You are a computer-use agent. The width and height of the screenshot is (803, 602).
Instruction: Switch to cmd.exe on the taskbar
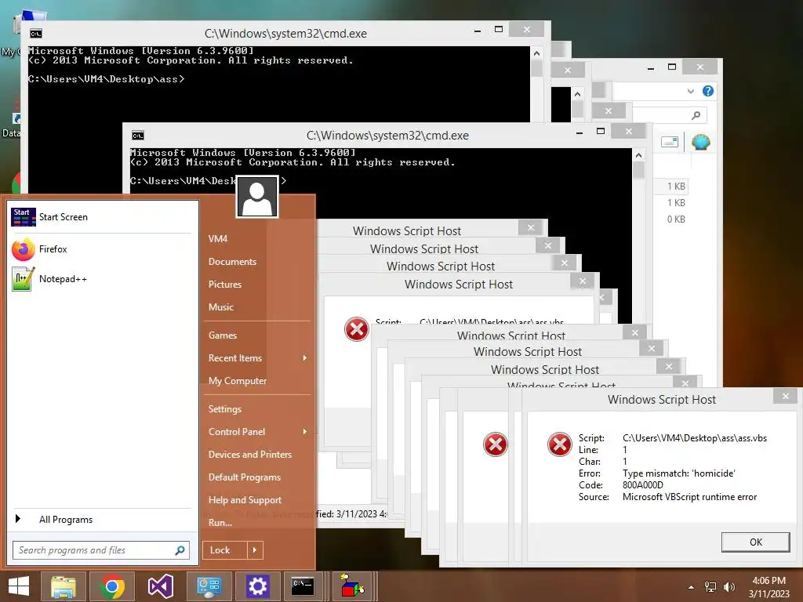point(303,585)
